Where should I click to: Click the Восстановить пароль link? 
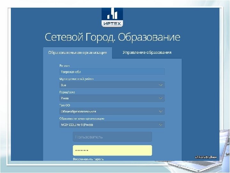(88, 159)
